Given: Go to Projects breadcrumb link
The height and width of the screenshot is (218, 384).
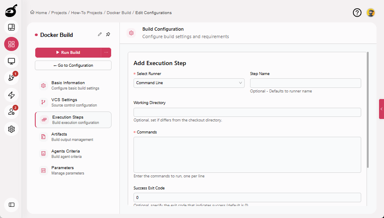Looking at the screenshot, I should coord(59,13).
